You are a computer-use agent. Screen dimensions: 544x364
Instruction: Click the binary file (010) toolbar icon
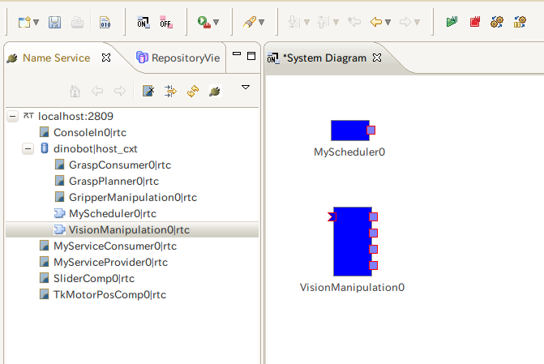click(x=105, y=22)
